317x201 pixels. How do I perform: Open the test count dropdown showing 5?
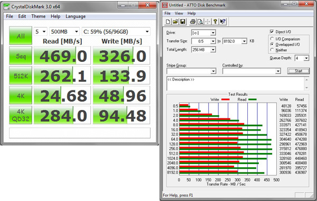pyautogui.click(x=40, y=32)
